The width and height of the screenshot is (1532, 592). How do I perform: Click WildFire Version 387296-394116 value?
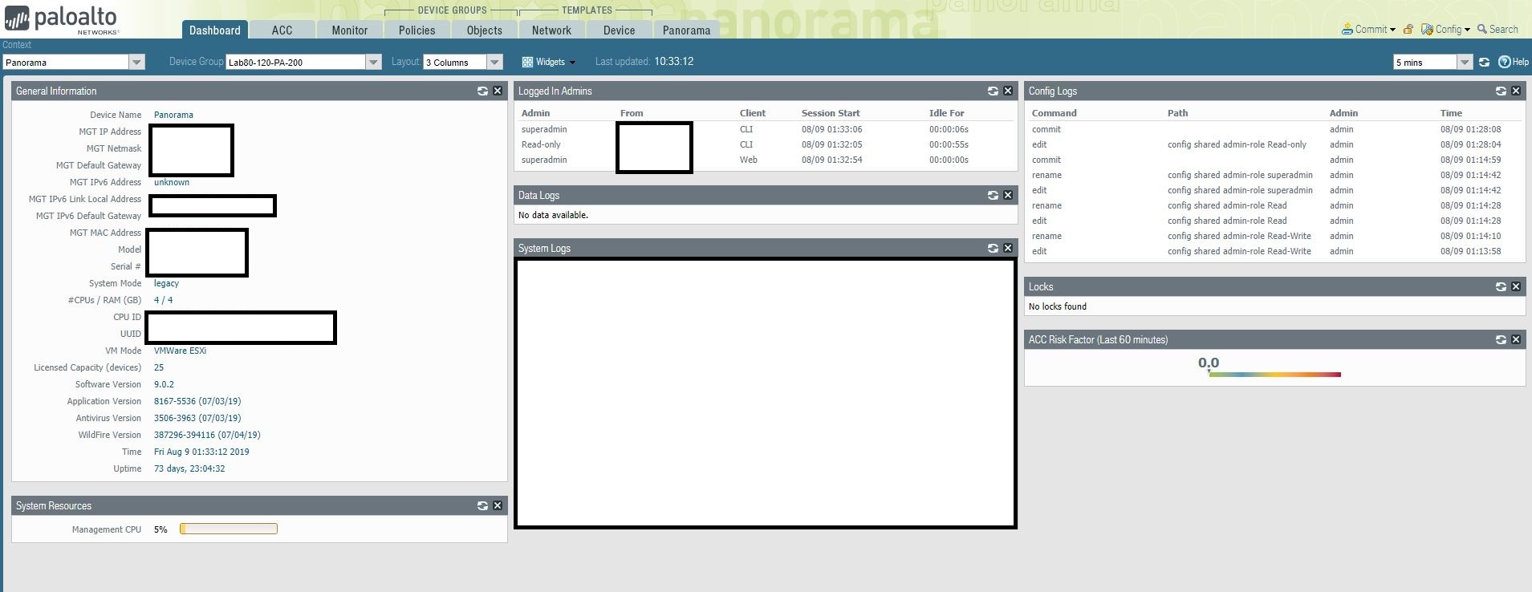click(x=207, y=435)
